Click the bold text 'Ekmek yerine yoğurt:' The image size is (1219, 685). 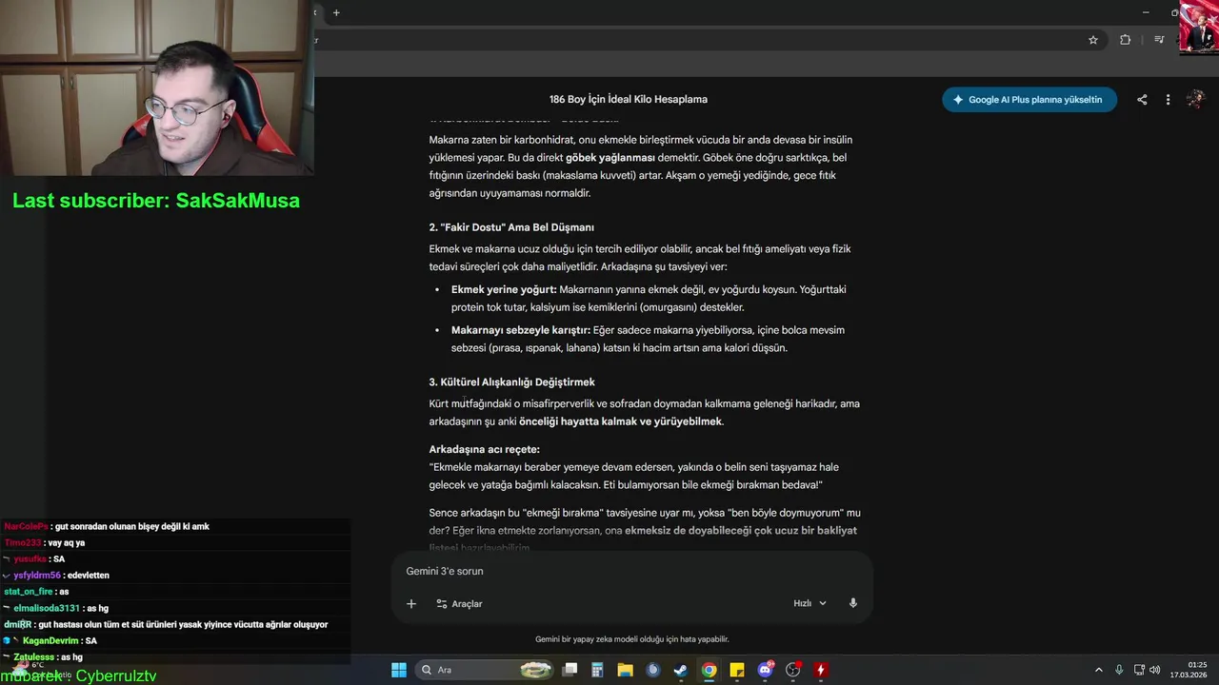point(504,289)
